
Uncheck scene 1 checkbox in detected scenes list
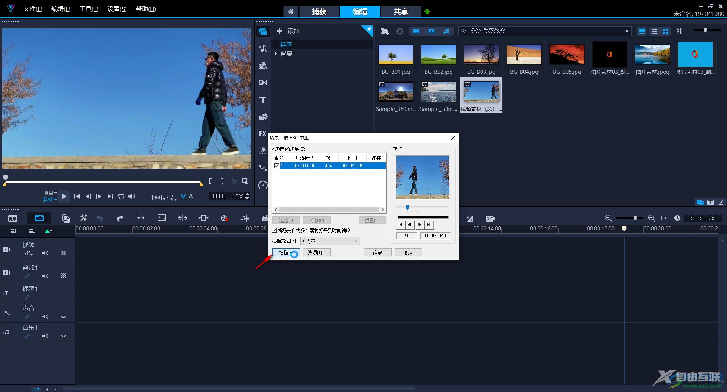point(277,166)
